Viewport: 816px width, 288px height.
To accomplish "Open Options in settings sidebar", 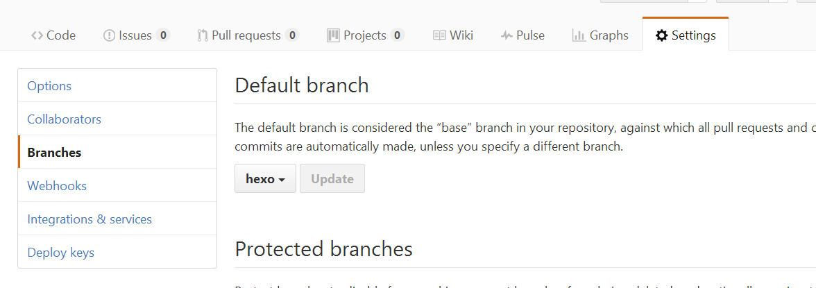I will click(x=49, y=86).
